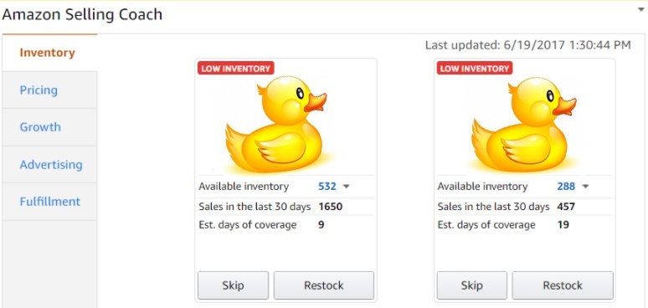Image resolution: width=648 pixels, height=308 pixels.
Task: Skip the second low inventory product
Action: click(472, 285)
